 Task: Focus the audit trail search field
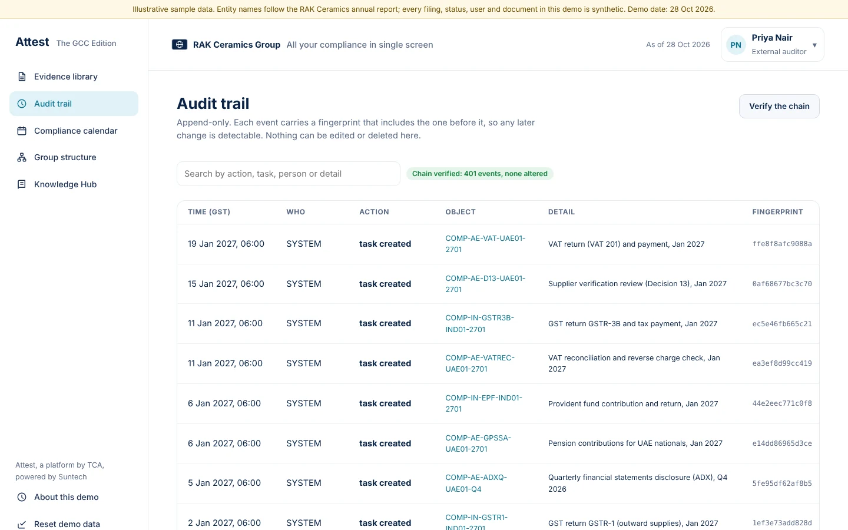coord(289,174)
